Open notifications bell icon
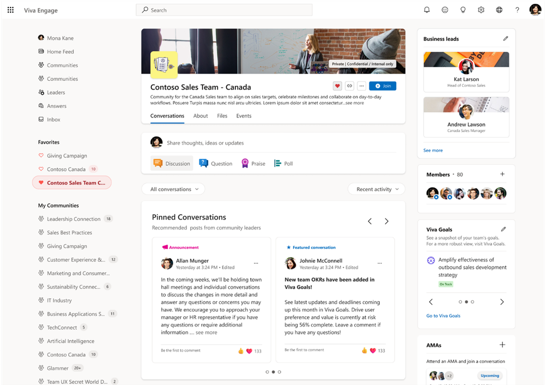 [426, 10]
